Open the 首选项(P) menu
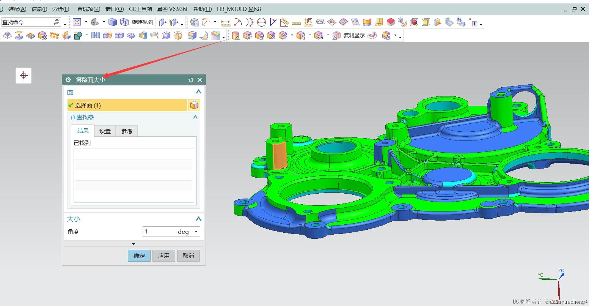 click(x=89, y=9)
